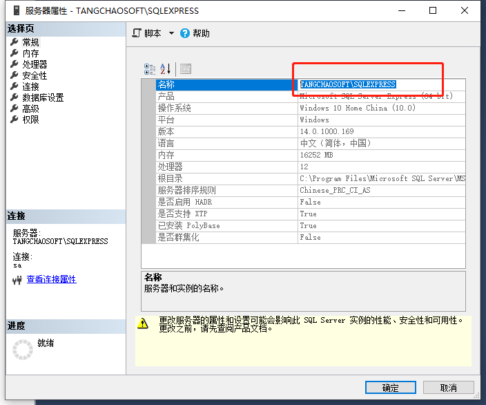Viewport: 486px width, 405px height.
Task: Click the property pages icon
Action: click(186, 69)
